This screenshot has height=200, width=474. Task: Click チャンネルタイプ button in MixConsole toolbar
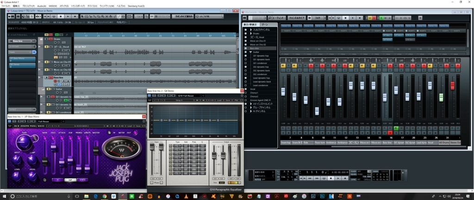[297, 18]
